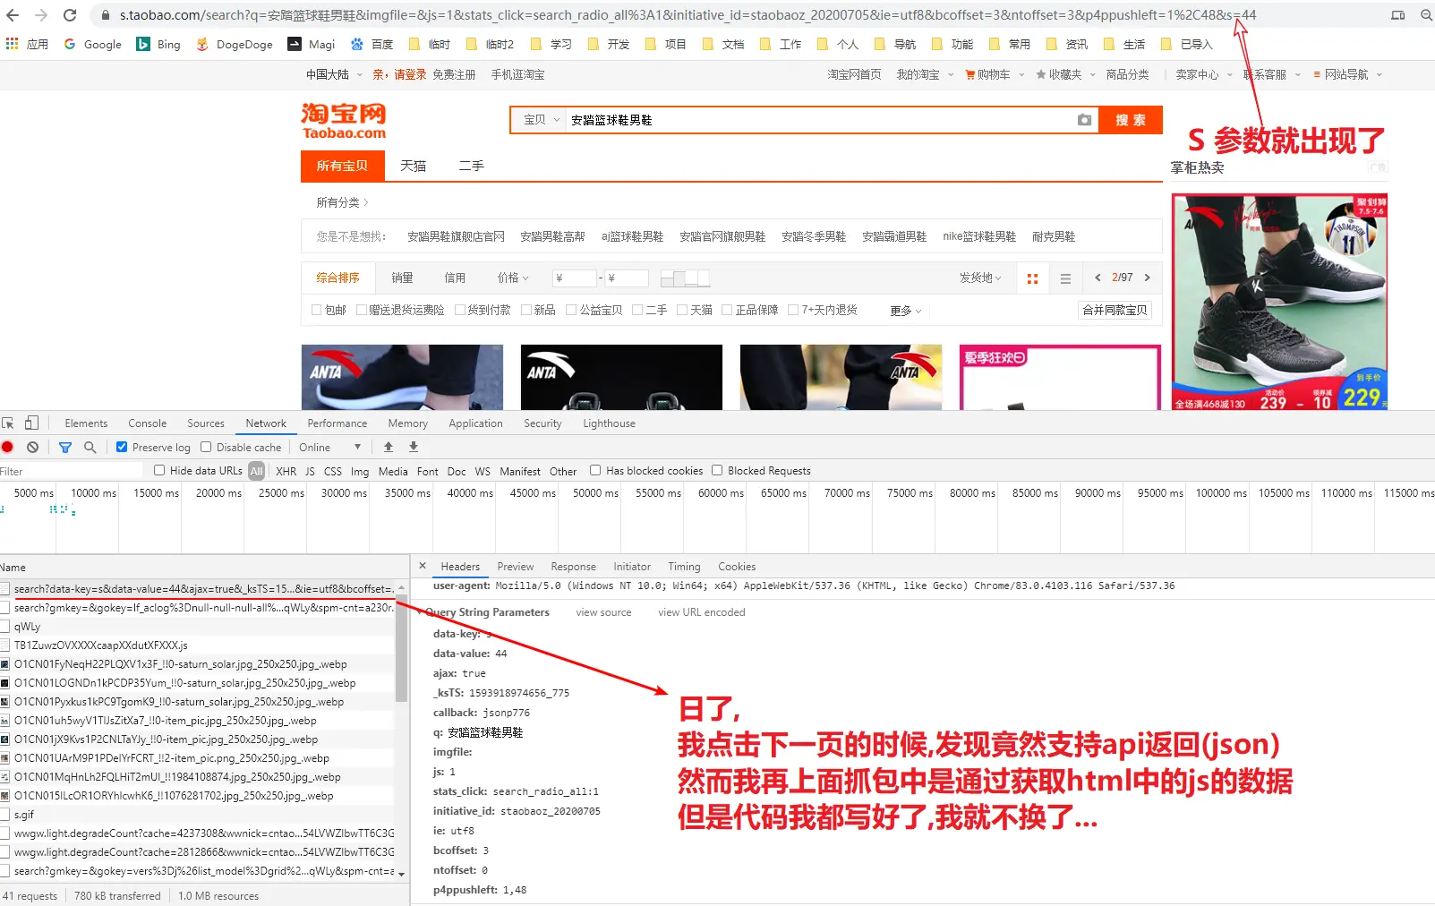Open the network request filter funnel icon

[x=64, y=447]
